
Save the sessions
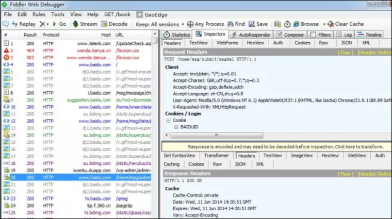(258, 24)
